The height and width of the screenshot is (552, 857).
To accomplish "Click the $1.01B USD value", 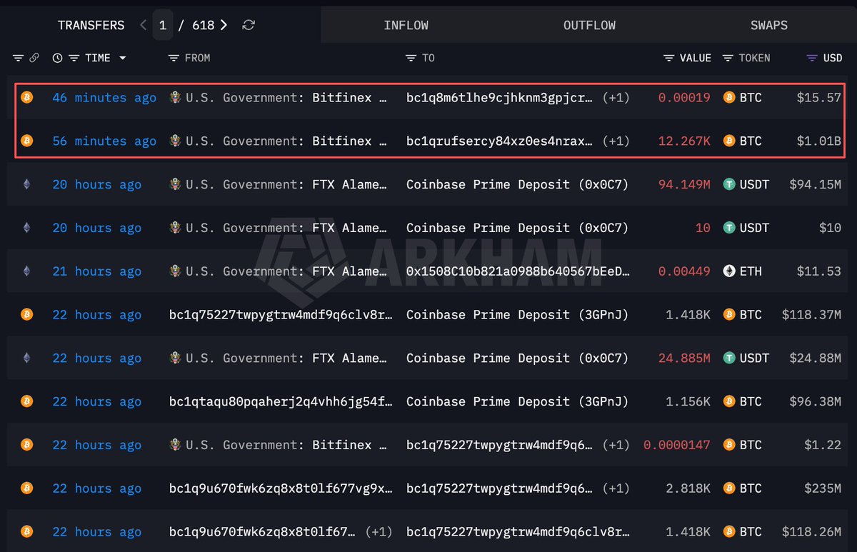I will click(818, 141).
